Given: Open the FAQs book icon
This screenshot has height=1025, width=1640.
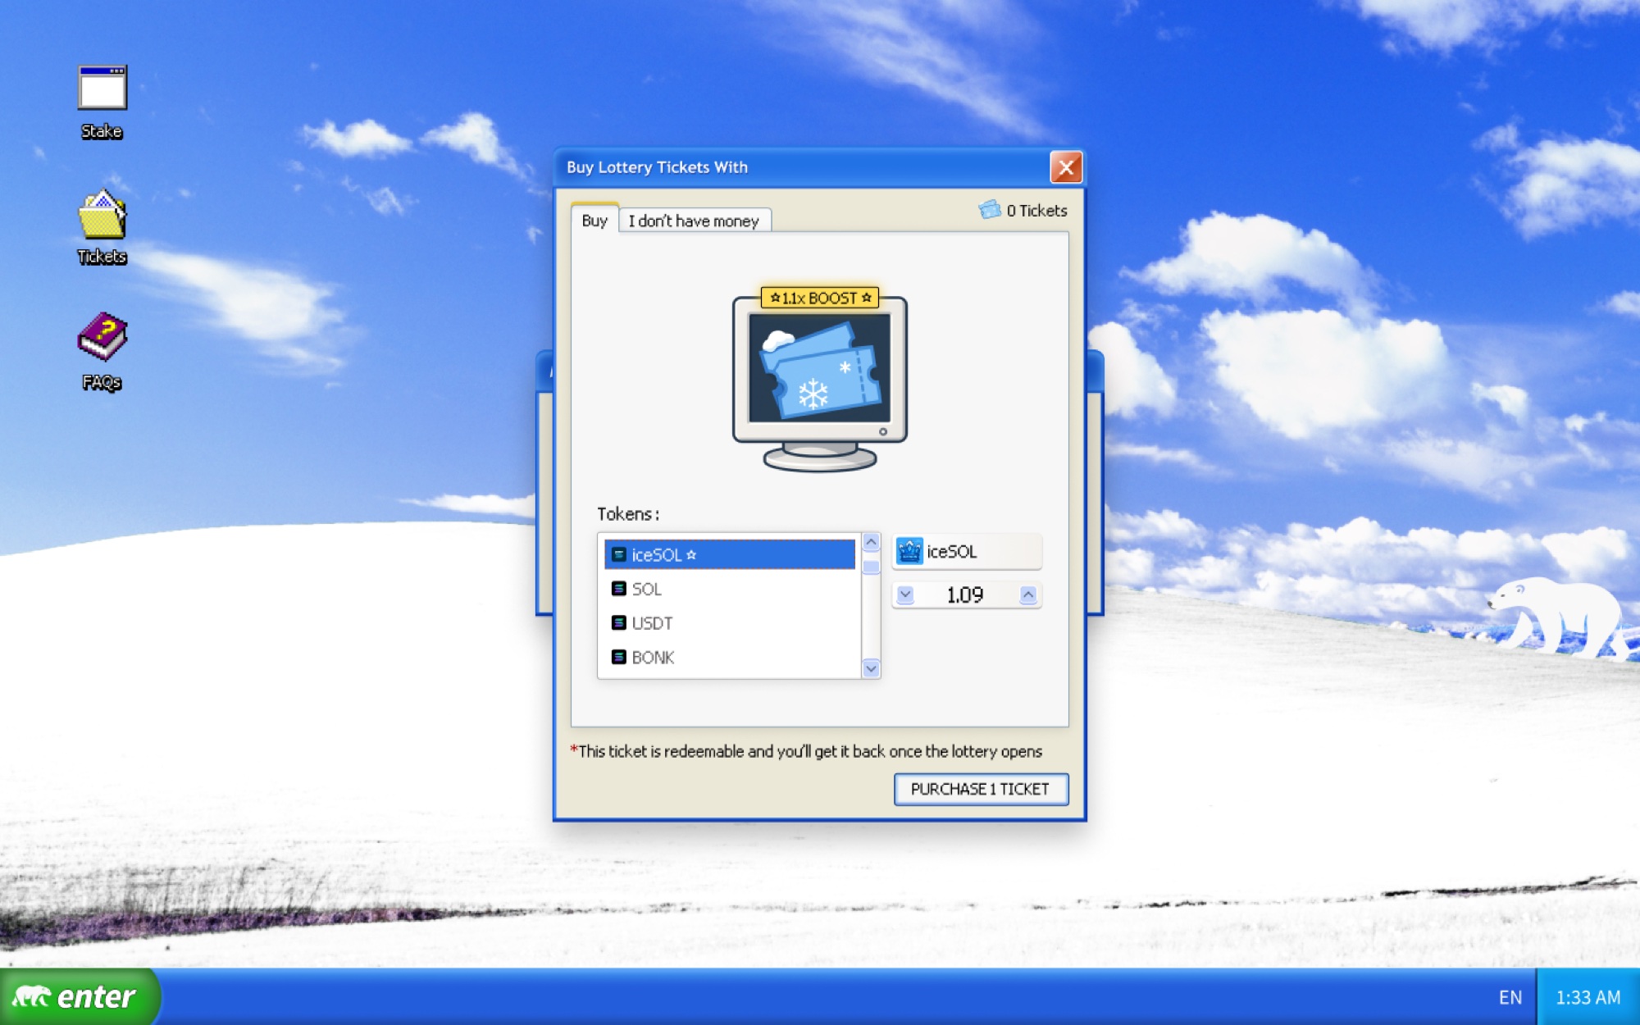Looking at the screenshot, I should [x=102, y=351].
